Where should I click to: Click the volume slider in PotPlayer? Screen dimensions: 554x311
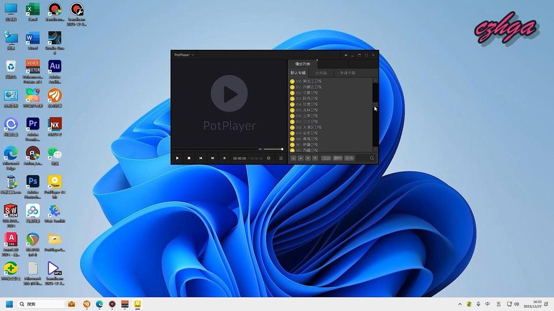pos(272,149)
